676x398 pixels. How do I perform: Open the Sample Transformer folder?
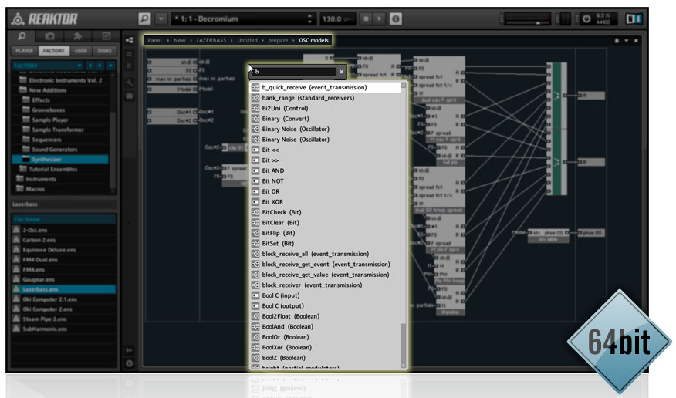(53, 130)
